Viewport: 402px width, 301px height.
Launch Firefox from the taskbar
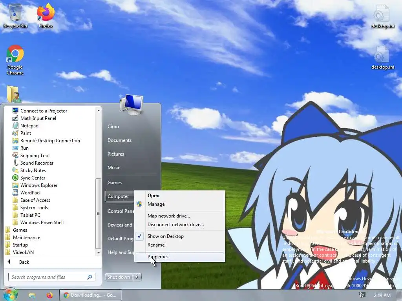50,295
